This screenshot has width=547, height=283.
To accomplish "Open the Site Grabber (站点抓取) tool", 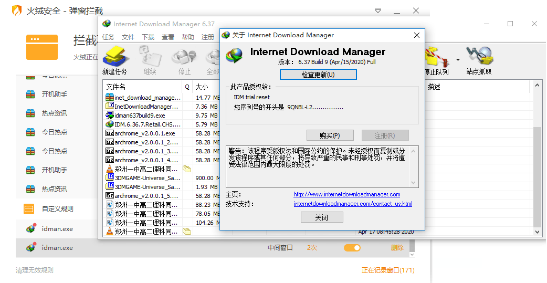I will [x=479, y=61].
